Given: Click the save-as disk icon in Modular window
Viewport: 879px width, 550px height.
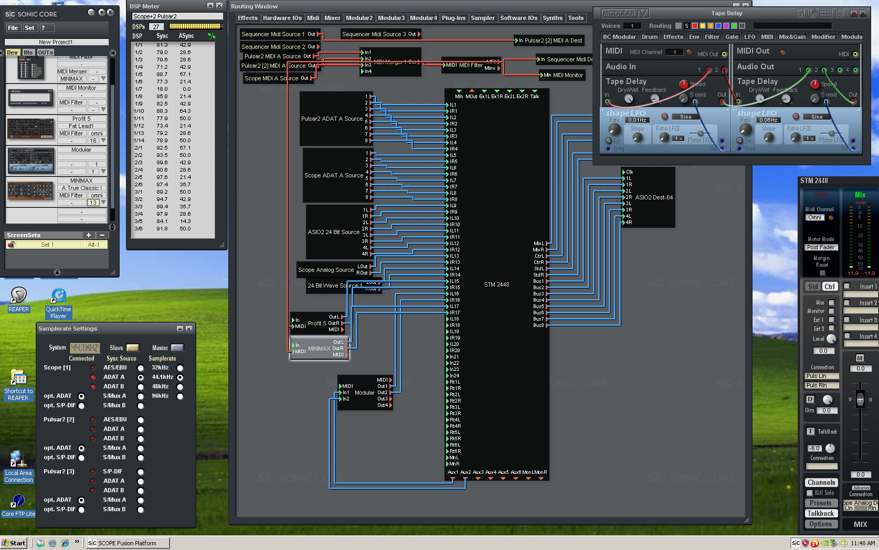Looking at the screenshot, I should coord(812,13).
